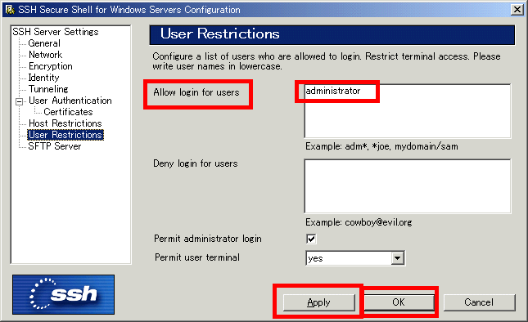Open SFTP Server settings
528x322 pixels.
[55, 146]
